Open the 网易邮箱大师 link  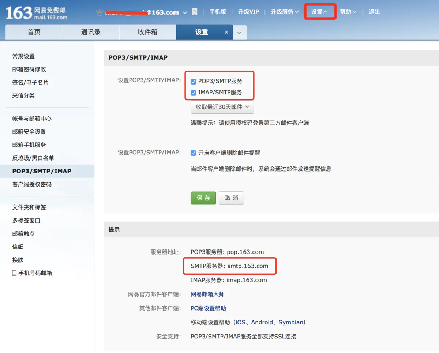coord(208,294)
